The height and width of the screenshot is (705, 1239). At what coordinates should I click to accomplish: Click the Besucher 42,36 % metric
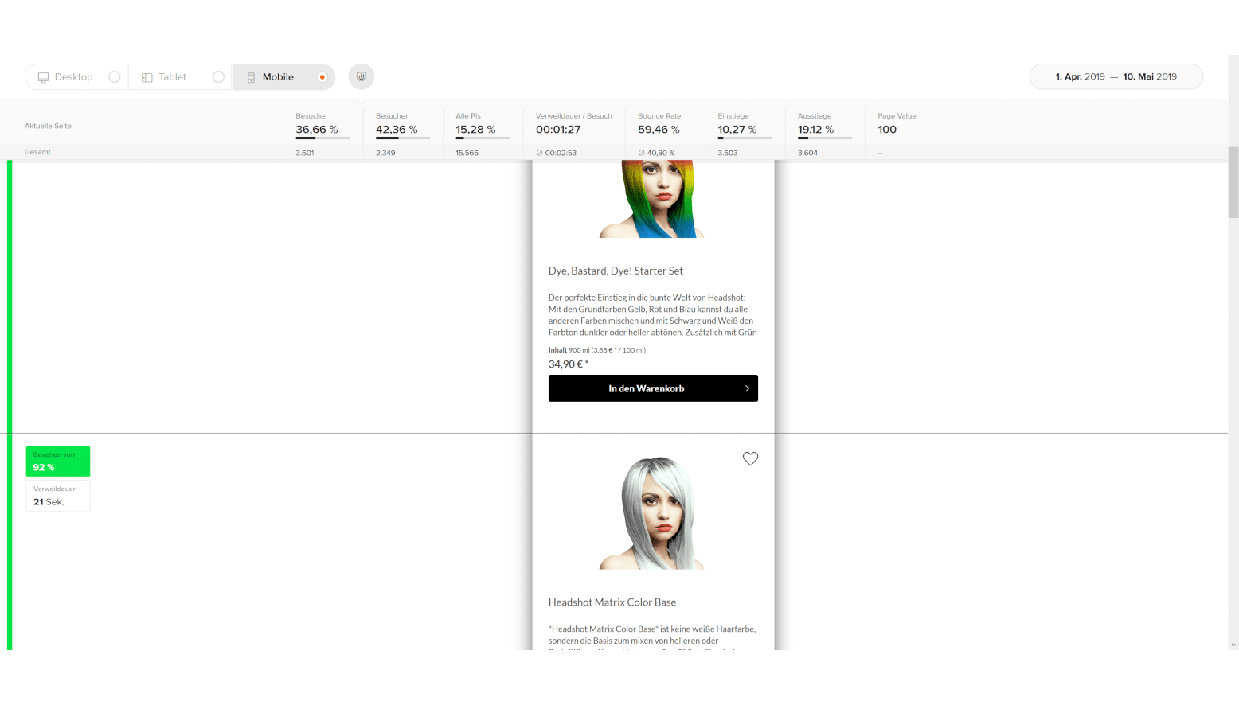(x=402, y=126)
